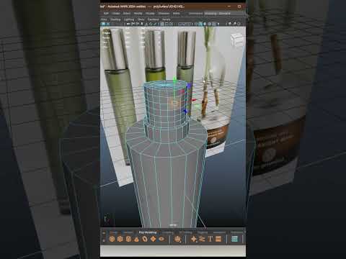346x259 pixels.
Task: Create a polygon cylinder from the shelf
Action: [x=128, y=239]
